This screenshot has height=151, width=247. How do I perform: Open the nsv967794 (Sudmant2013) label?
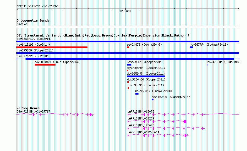click(209, 45)
